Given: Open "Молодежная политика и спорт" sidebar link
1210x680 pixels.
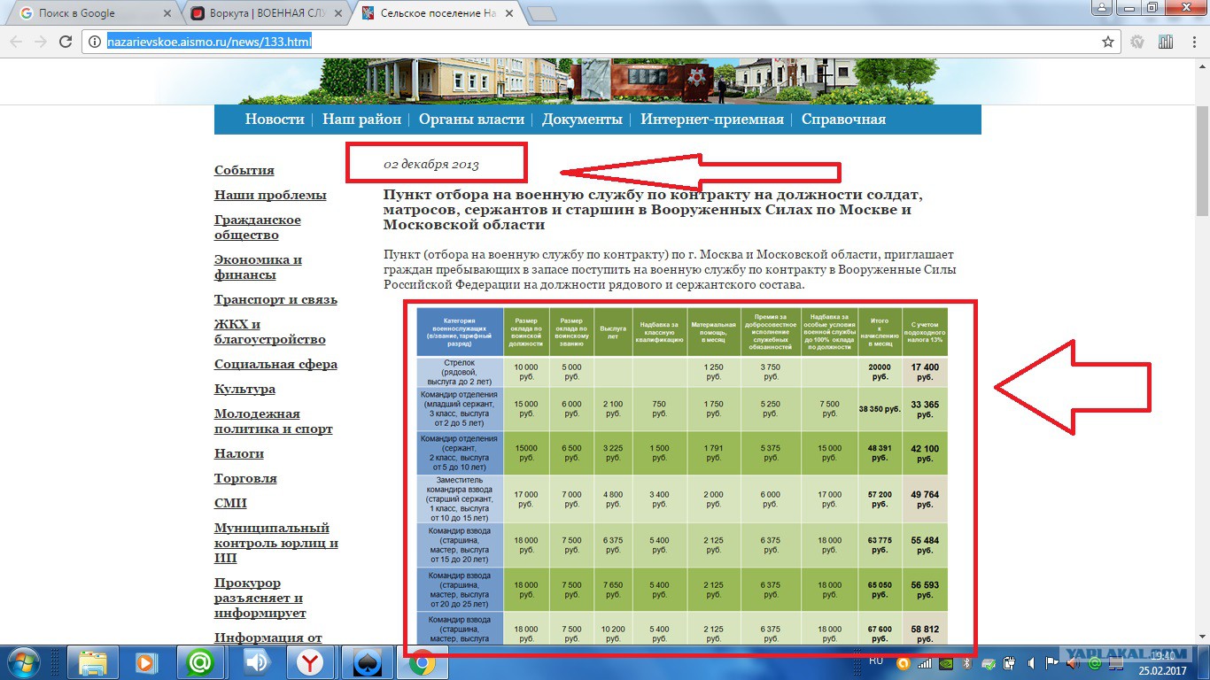Looking at the screenshot, I should tap(274, 421).
